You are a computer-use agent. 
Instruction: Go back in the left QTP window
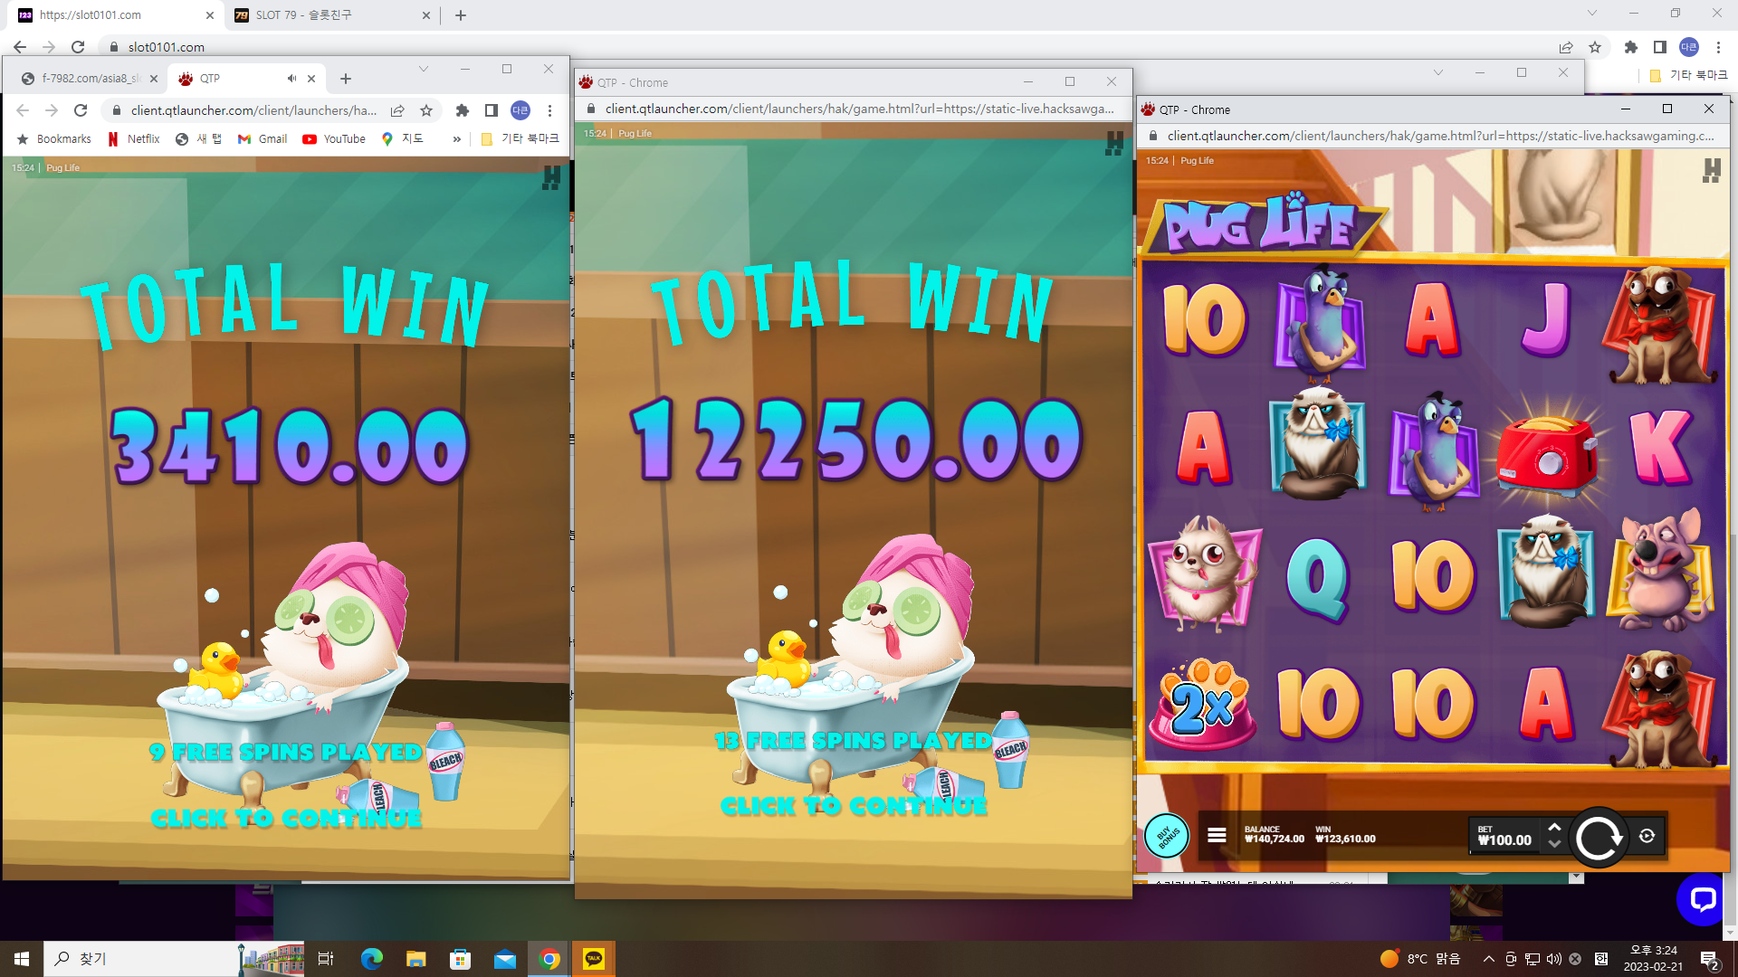tap(23, 110)
